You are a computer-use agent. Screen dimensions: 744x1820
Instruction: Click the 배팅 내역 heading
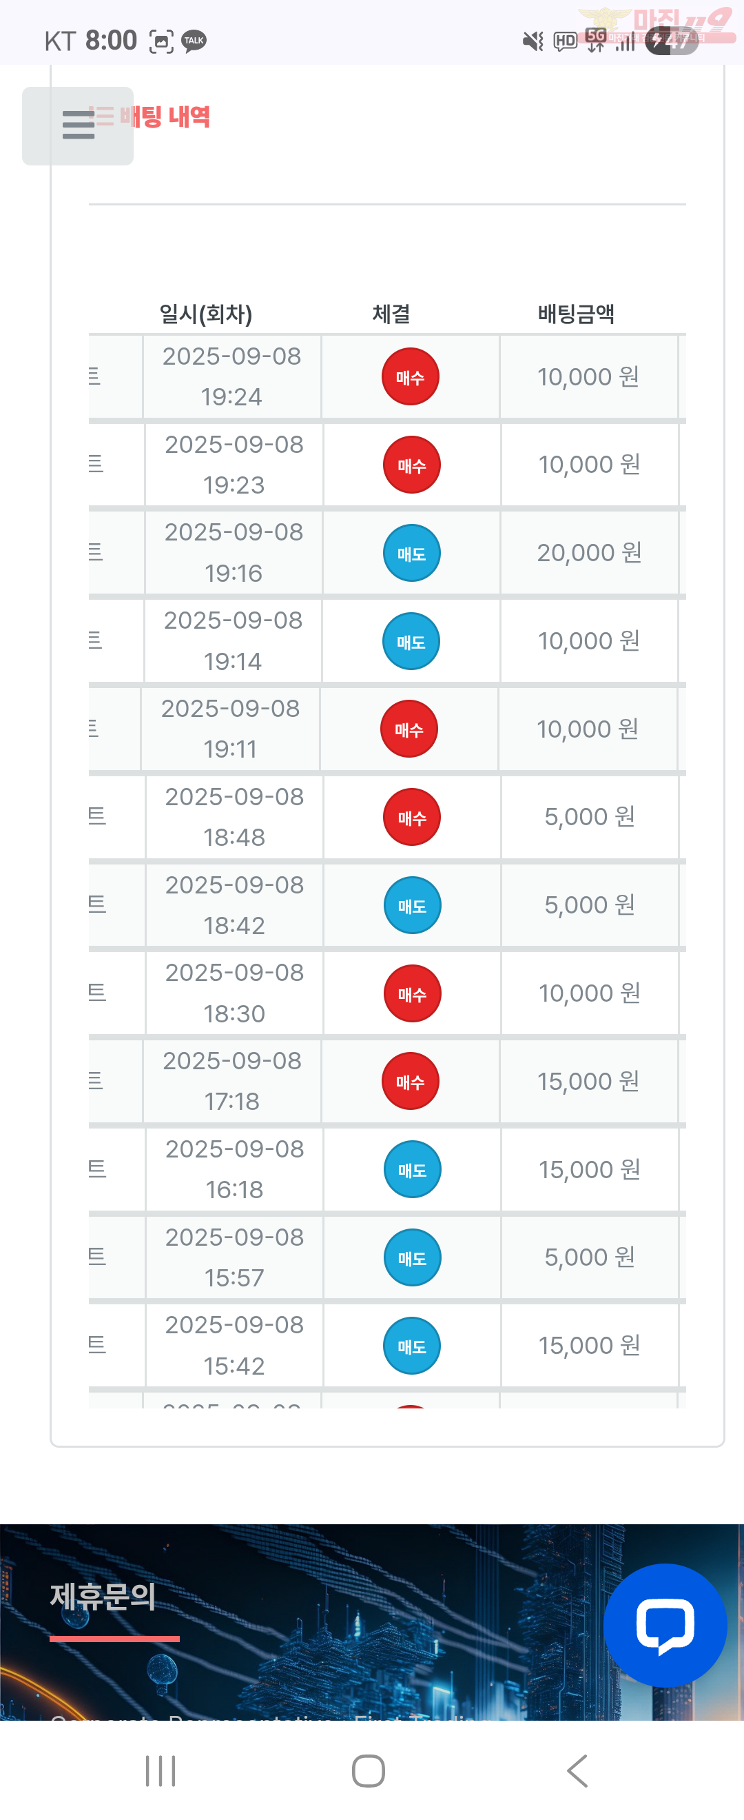click(x=165, y=117)
